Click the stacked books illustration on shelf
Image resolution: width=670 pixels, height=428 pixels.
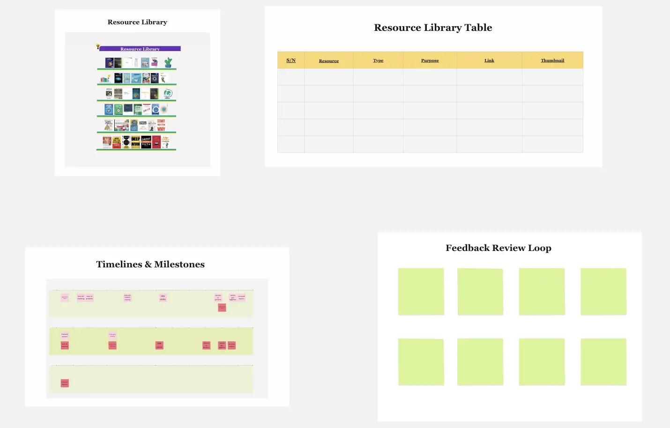[x=105, y=78]
